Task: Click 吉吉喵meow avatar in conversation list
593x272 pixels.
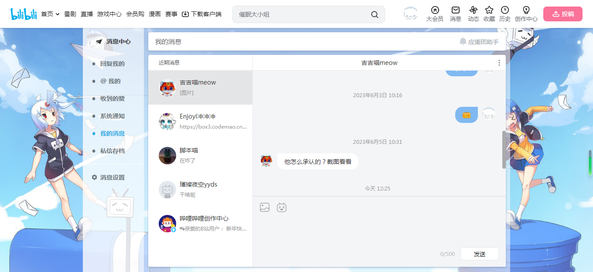Action: point(167,88)
